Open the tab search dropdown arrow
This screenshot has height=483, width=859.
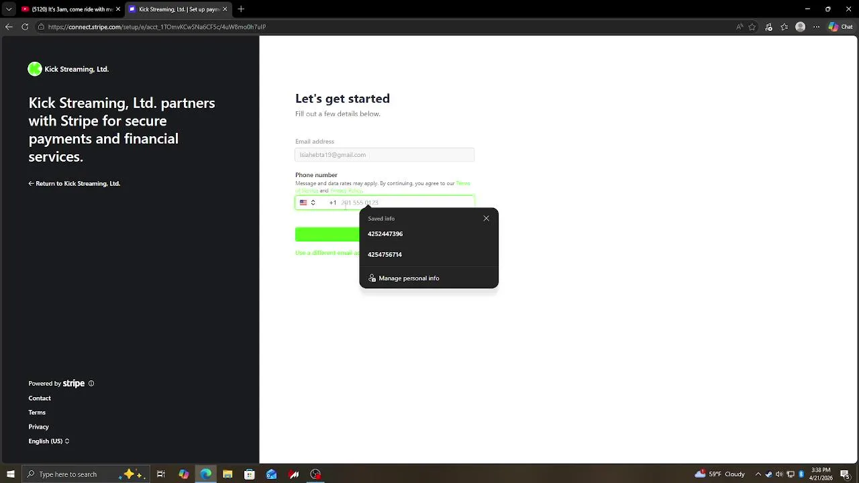point(9,9)
